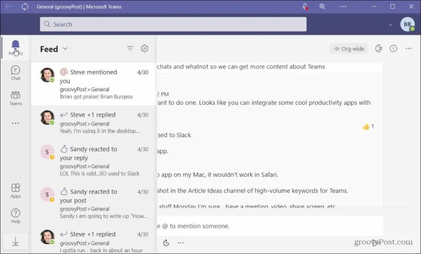Open 'Steve +1 replied' about desktop
The height and width of the screenshot is (254, 421).
(94, 123)
